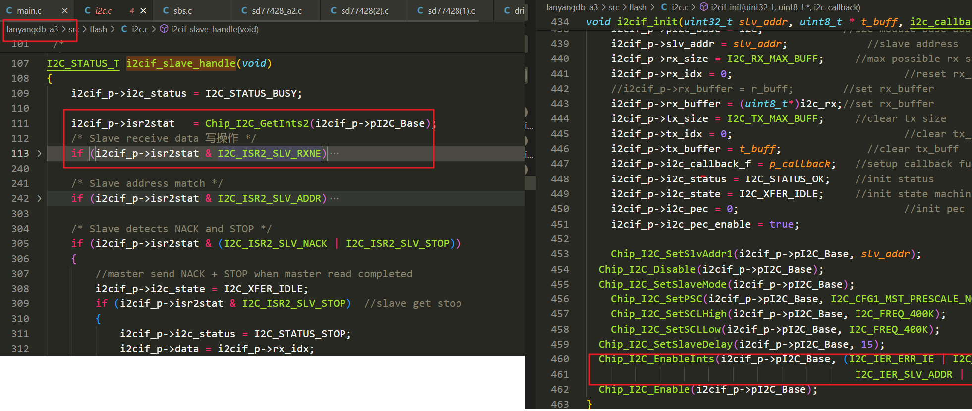Close the main.c tab
The height and width of the screenshot is (411, 972).
[x=65, y=10]
